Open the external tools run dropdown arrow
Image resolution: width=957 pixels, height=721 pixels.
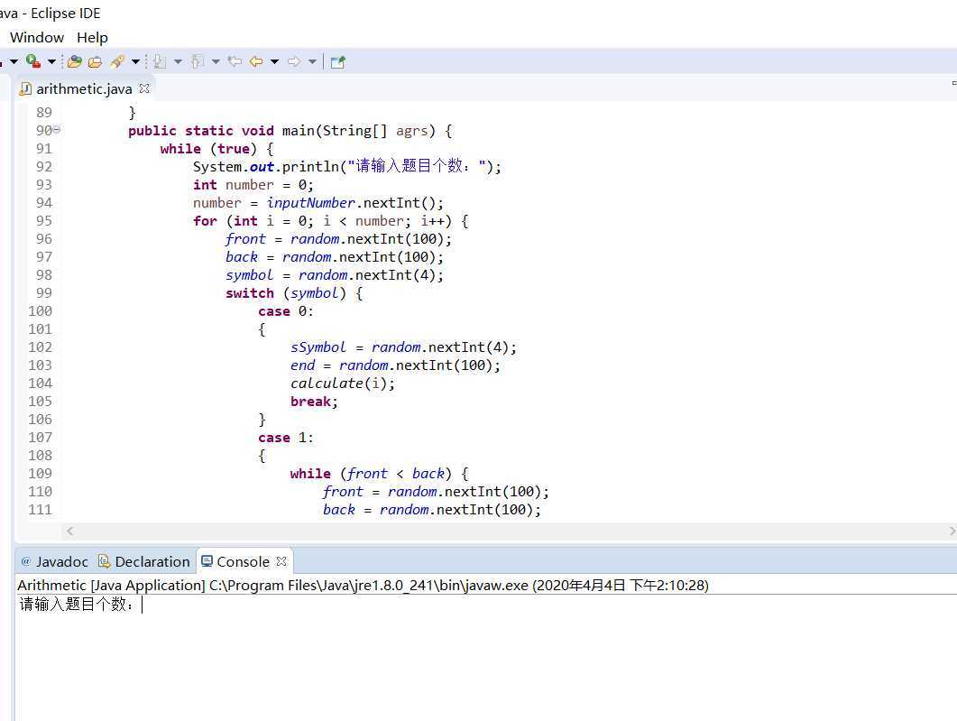click(51, 61)
